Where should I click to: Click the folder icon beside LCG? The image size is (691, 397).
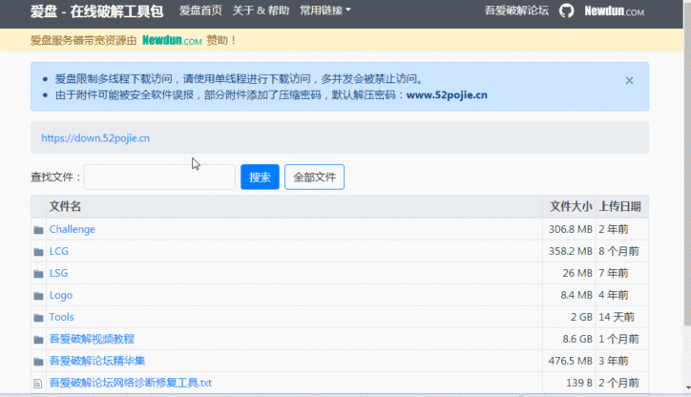(x=38, y=252)
